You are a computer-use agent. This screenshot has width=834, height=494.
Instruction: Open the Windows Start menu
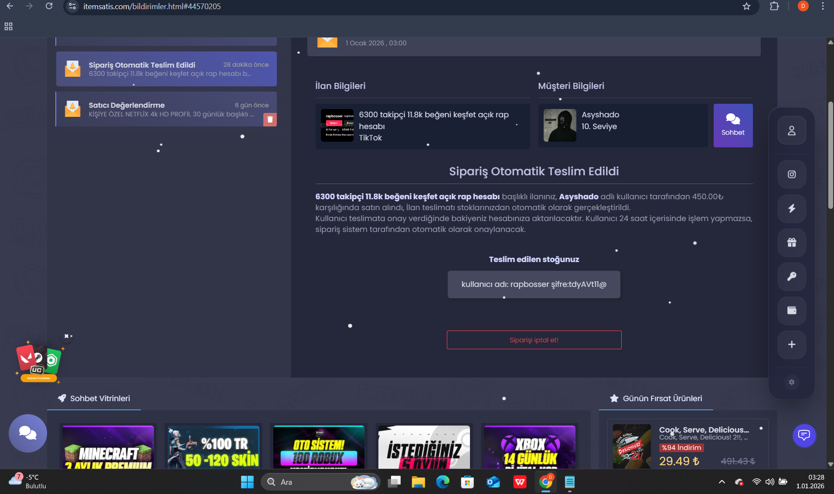(x=247, y=482)
